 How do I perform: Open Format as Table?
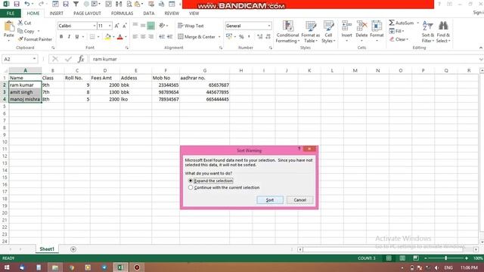point(311,32)
